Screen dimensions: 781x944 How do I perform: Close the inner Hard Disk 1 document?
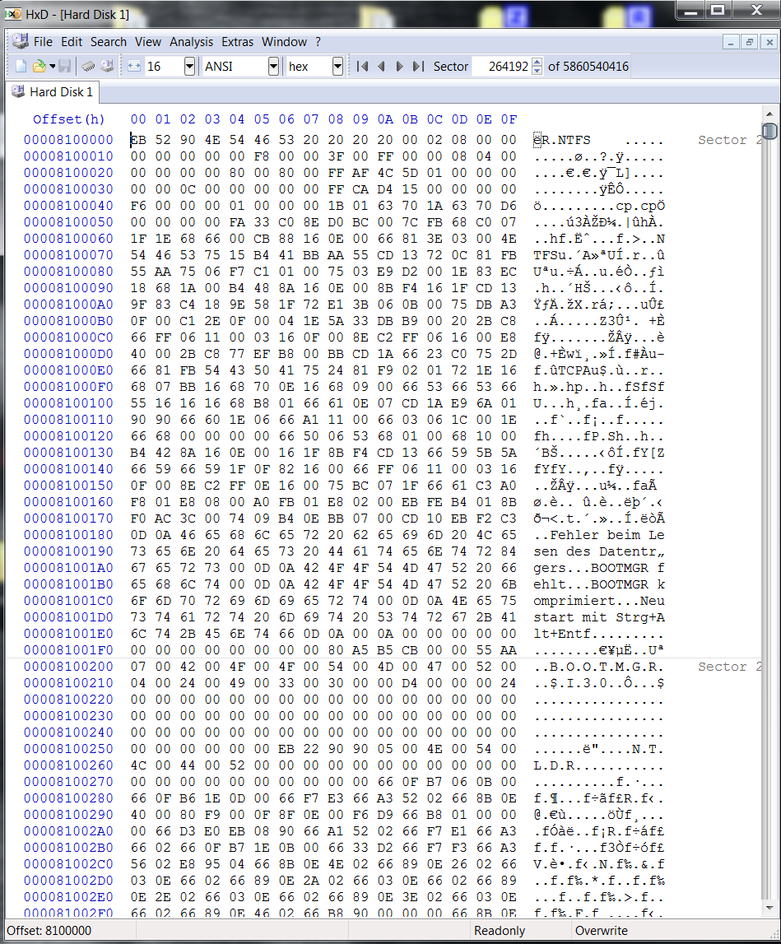(x=769, y=42)
